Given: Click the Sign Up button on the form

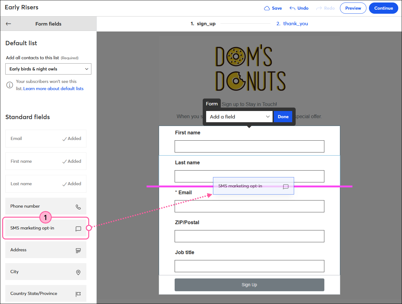Looking at the screenshot, I should coord(249,284).
